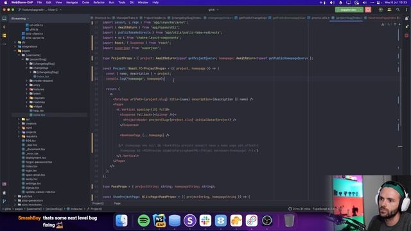Open the Commit tool window icon
This screenshot has height=231, width=411.
pos(4,27)
